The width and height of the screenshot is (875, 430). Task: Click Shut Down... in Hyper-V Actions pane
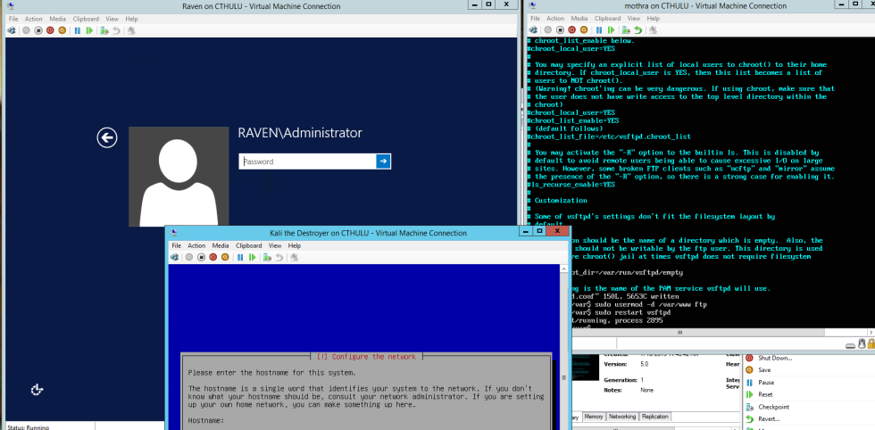pyautogui.click(x=775, y=358)
